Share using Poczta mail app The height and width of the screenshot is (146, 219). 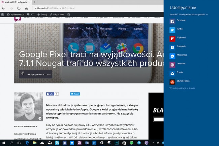pos(176,74)
